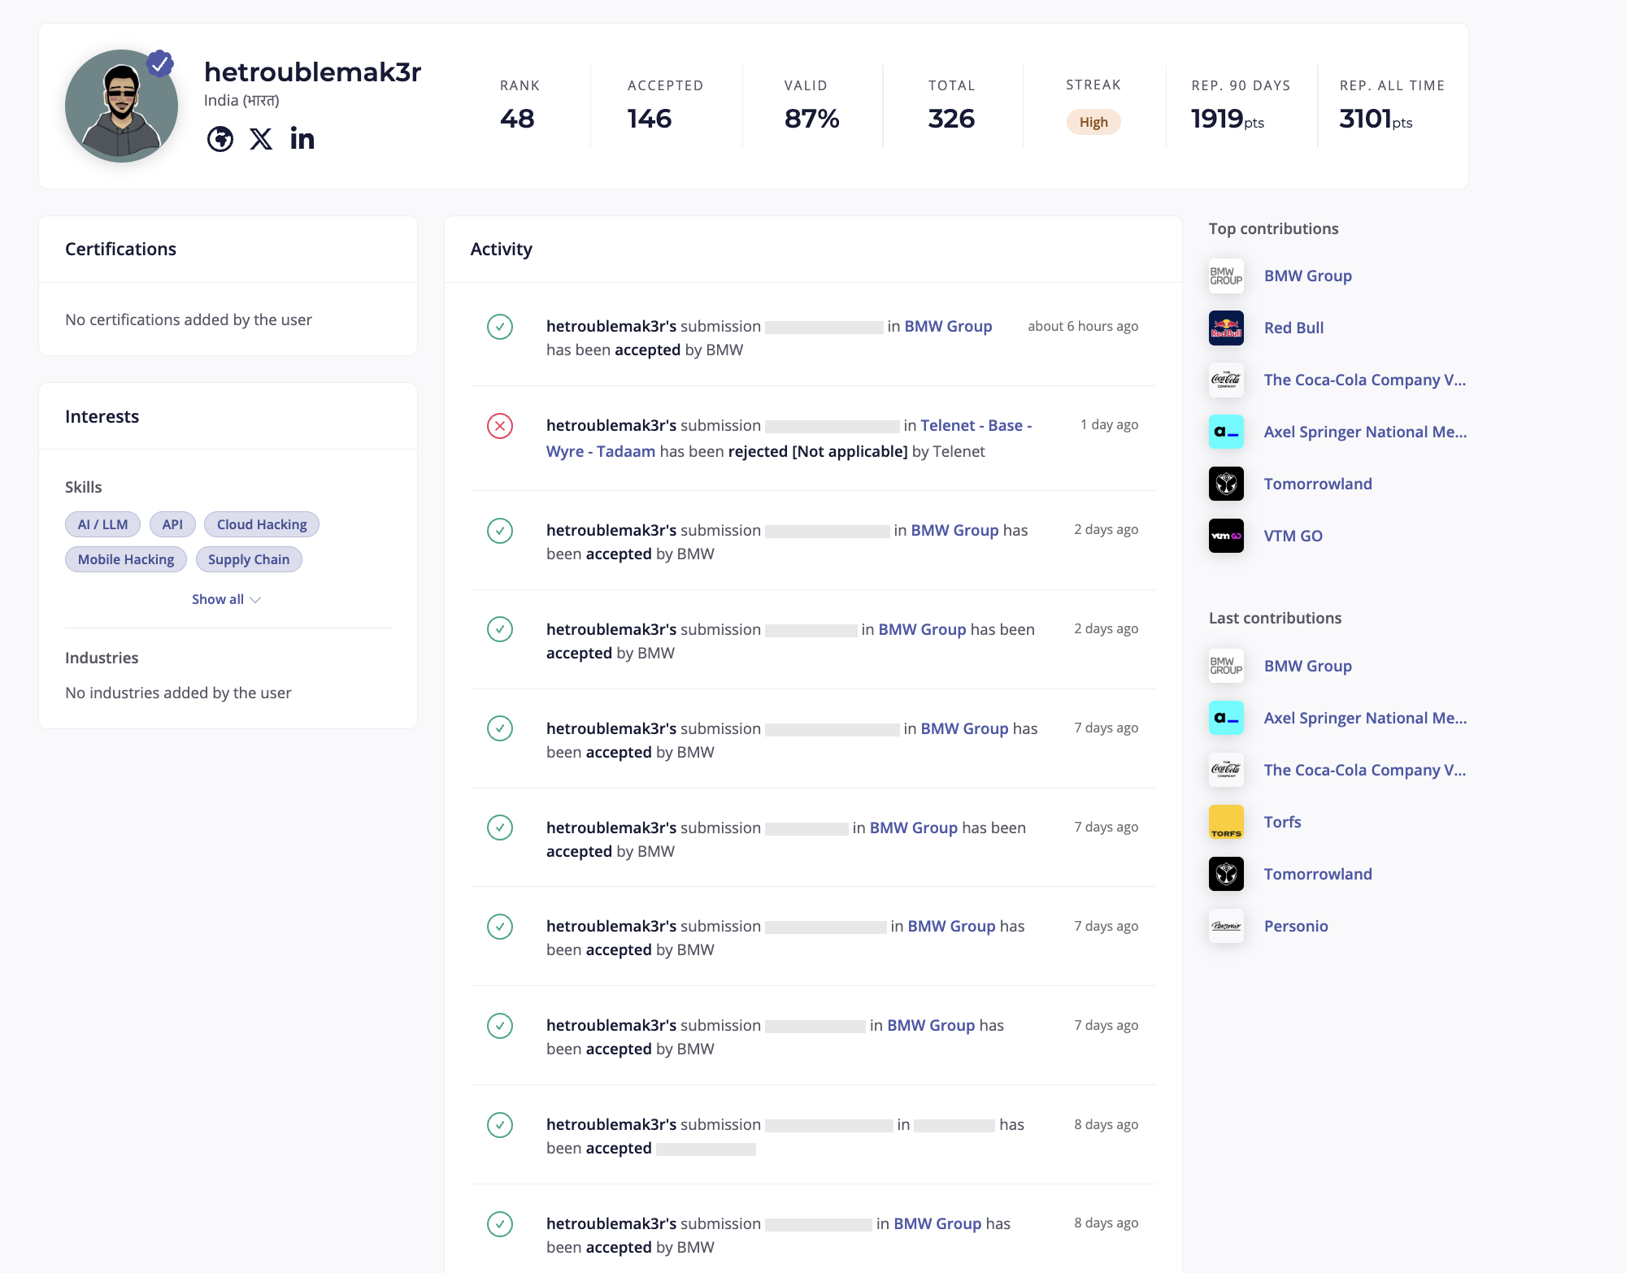This screenshot has height=1273, width=1626.
Task: Click Coca-Cola logo in Last contributions
Action: 1226,770
